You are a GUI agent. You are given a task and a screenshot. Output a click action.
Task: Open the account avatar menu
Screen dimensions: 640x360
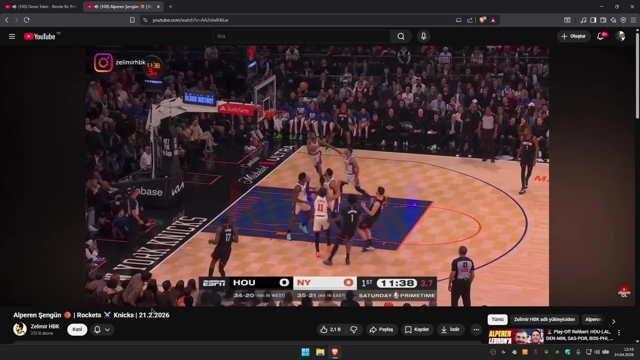pos(620,36)
